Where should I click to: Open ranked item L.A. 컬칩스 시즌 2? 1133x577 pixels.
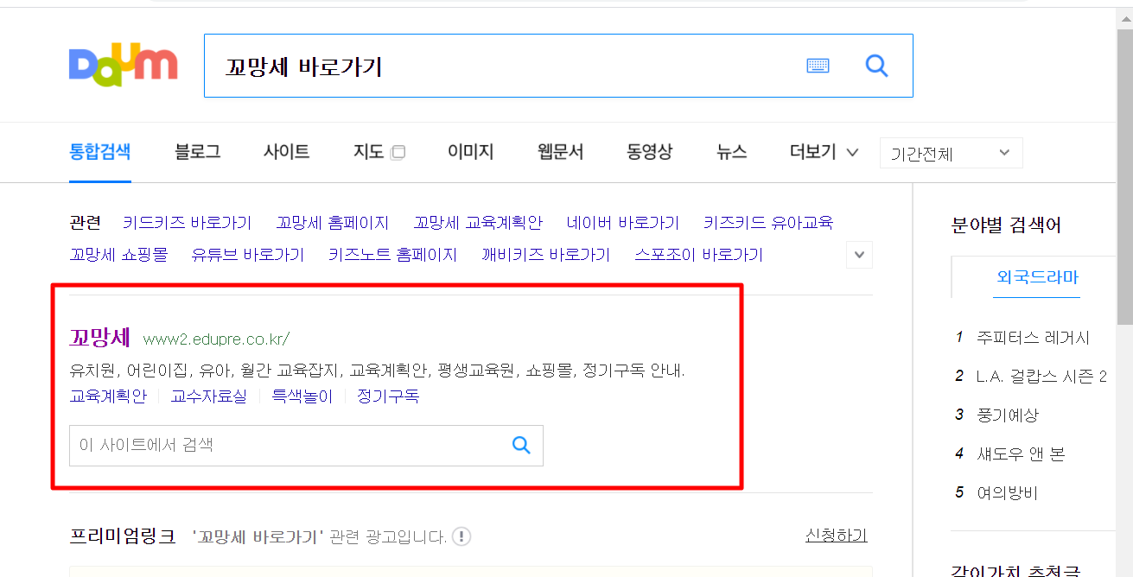1041,377
